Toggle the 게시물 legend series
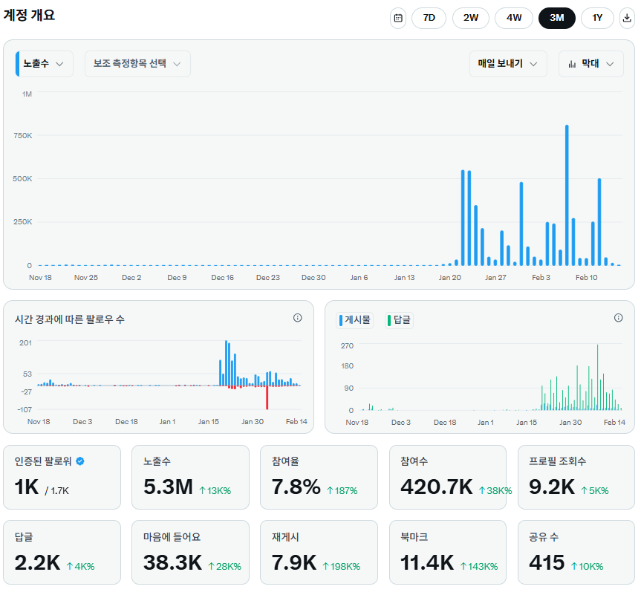Viewport: 641px width, 595px height. [355, 320]
